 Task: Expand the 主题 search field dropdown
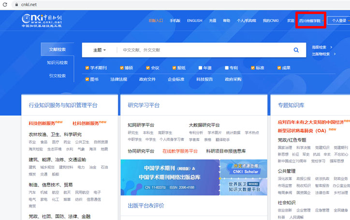click(x=99, y=50)
